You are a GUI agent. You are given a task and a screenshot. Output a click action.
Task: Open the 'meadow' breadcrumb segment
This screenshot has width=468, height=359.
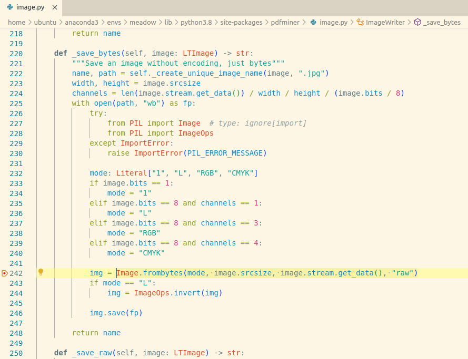(x=143, y=23)
